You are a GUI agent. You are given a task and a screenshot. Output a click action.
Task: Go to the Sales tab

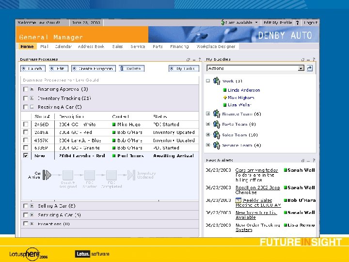pyautogui.click(x=117, y=47)
